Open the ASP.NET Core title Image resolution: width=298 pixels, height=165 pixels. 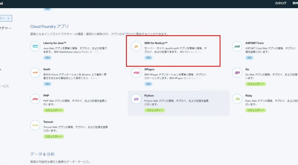tap(254, 43)
